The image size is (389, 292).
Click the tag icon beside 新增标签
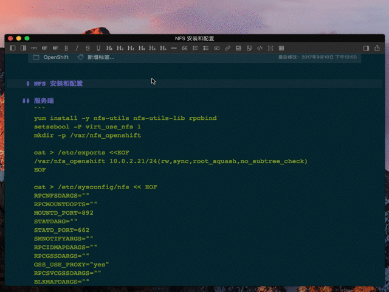[x=80, y=57]
